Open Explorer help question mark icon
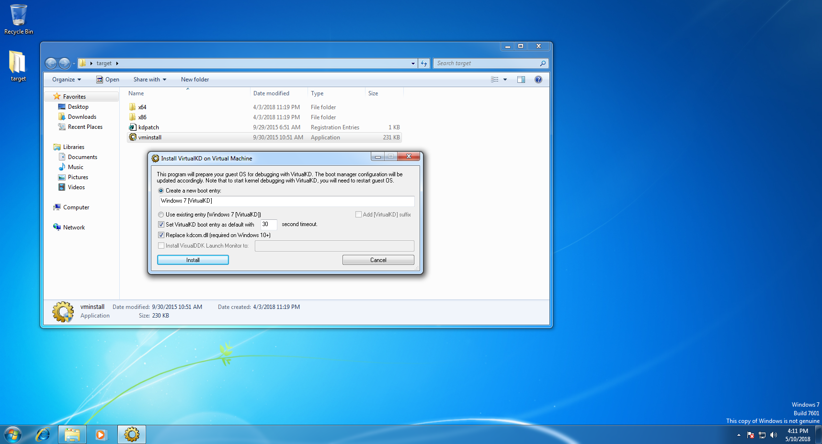The width and height of the screenshot is (822, 444). point(538,80)
